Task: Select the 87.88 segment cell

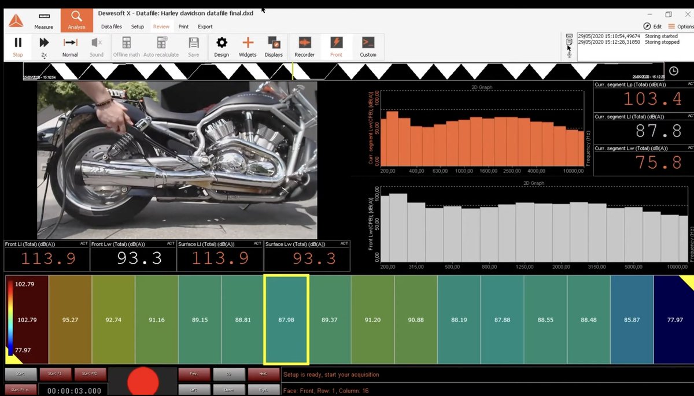Action: (x=503, y=320)
